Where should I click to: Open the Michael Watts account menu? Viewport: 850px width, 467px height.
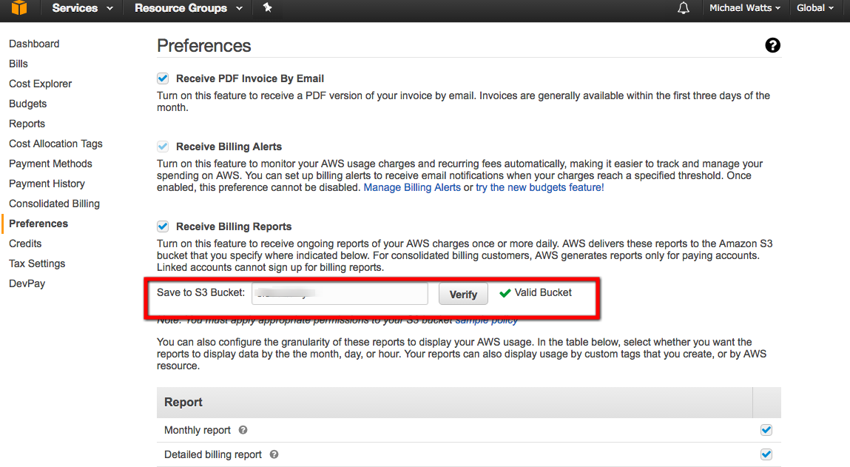(x=745, y=8)
